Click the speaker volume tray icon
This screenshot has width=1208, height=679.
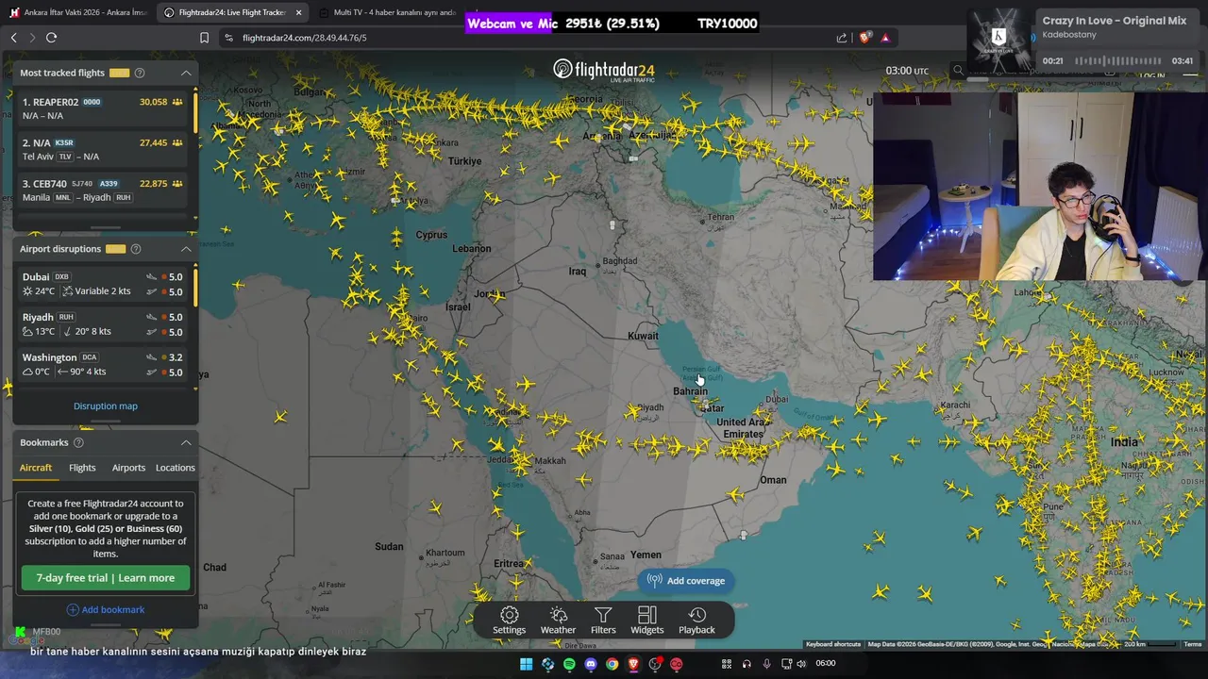[801, 664]
